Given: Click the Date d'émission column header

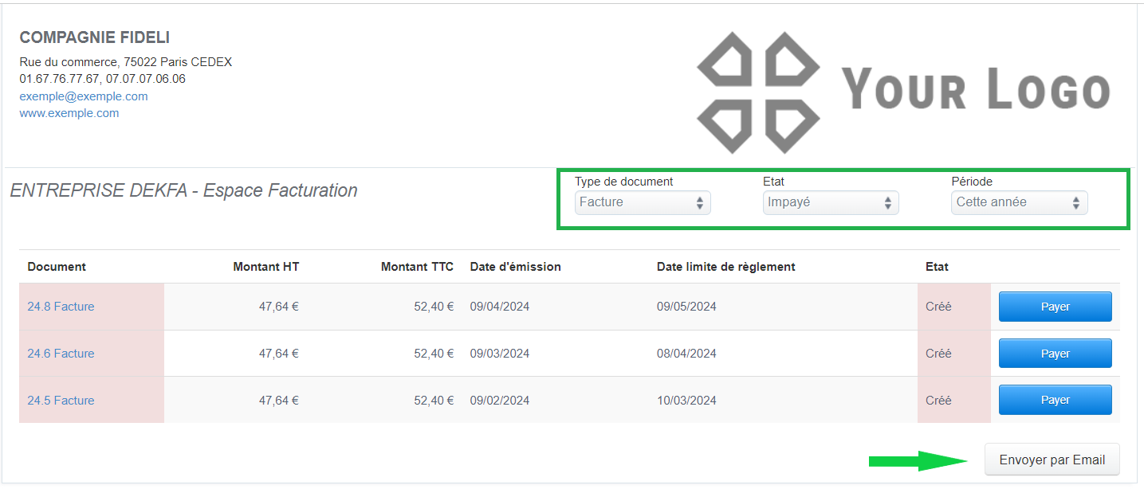Looking at the screenshot, I should pos(516,267).
